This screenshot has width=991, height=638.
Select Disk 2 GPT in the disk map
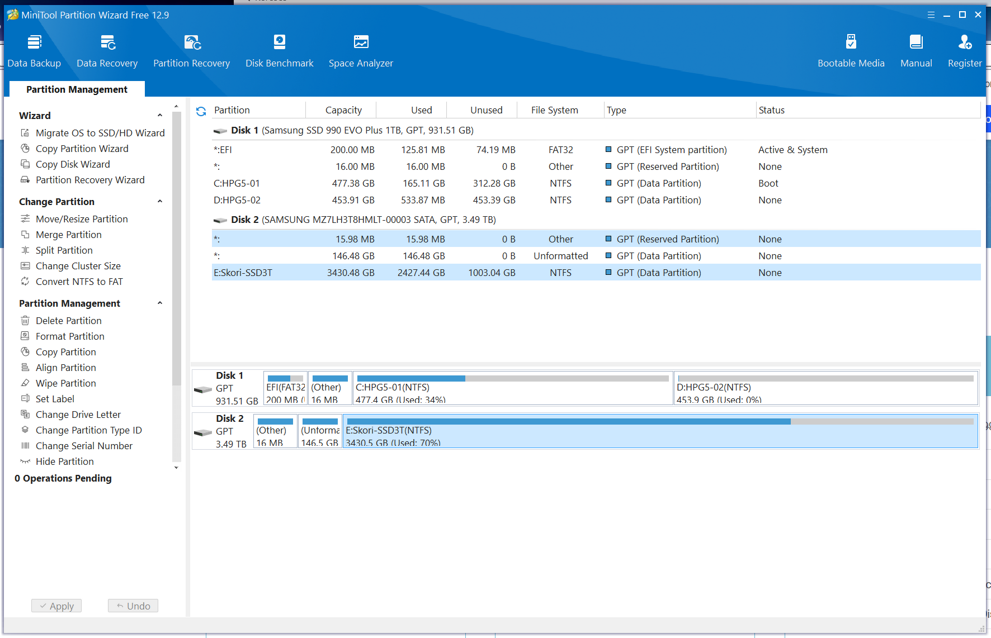(x=223, y=431)
